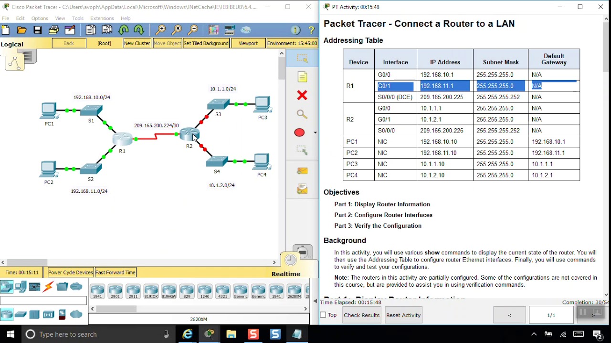
Task: Pick the Place Note tool
Action: coord(302,77)
